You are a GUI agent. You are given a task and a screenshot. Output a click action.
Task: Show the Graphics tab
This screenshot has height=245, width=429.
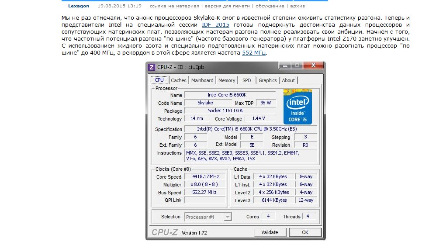267,80
